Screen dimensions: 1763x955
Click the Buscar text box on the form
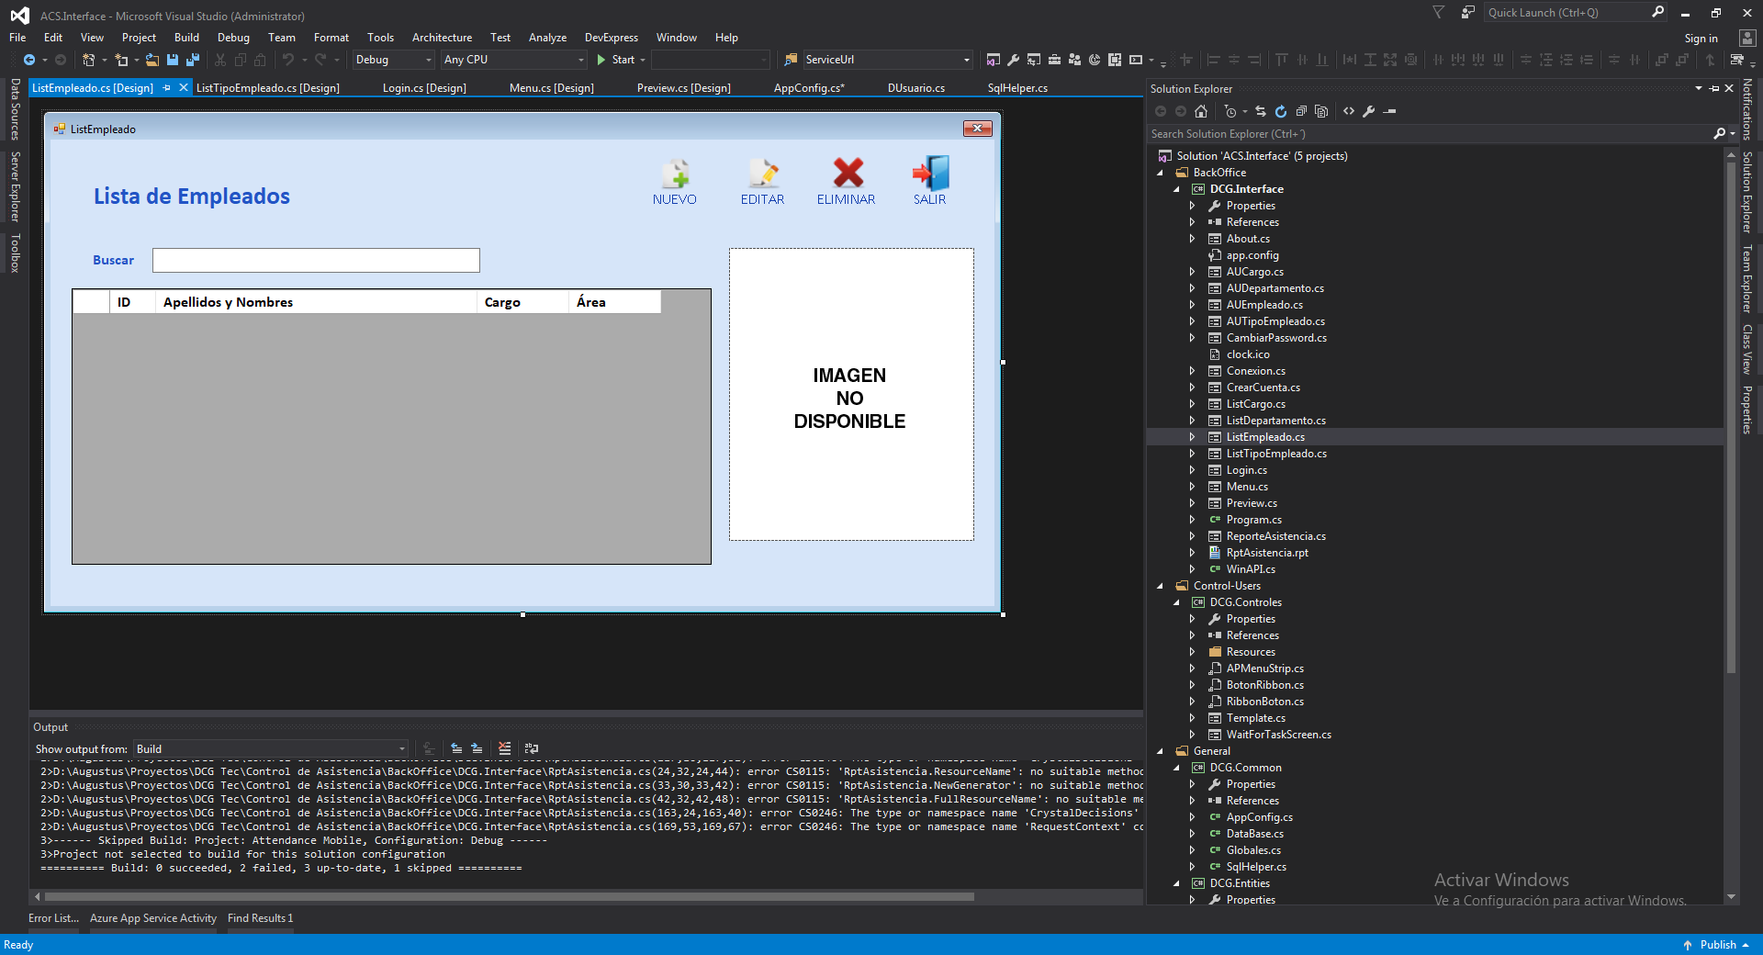(x=316, y=261)
